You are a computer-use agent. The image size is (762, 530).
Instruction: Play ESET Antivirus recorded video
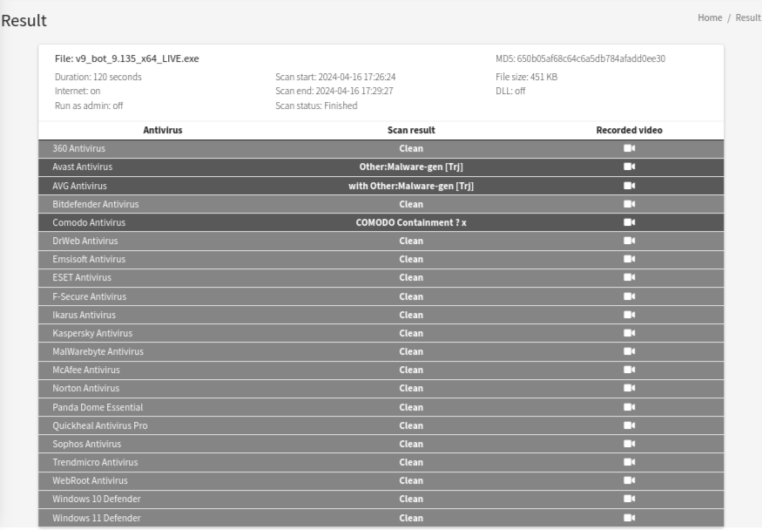(x=630, y=277)
